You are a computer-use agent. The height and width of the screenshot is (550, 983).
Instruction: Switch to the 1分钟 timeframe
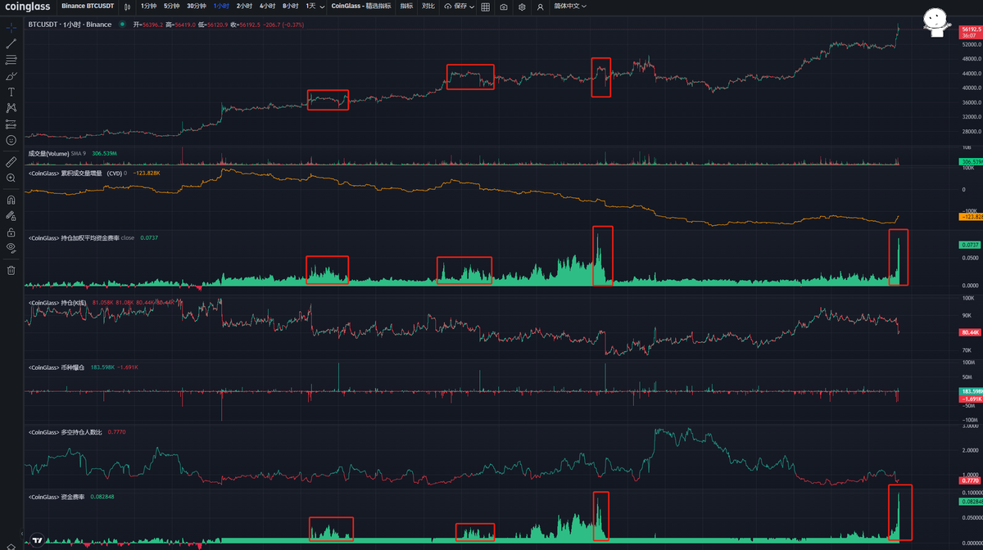(x=148, y=7)
